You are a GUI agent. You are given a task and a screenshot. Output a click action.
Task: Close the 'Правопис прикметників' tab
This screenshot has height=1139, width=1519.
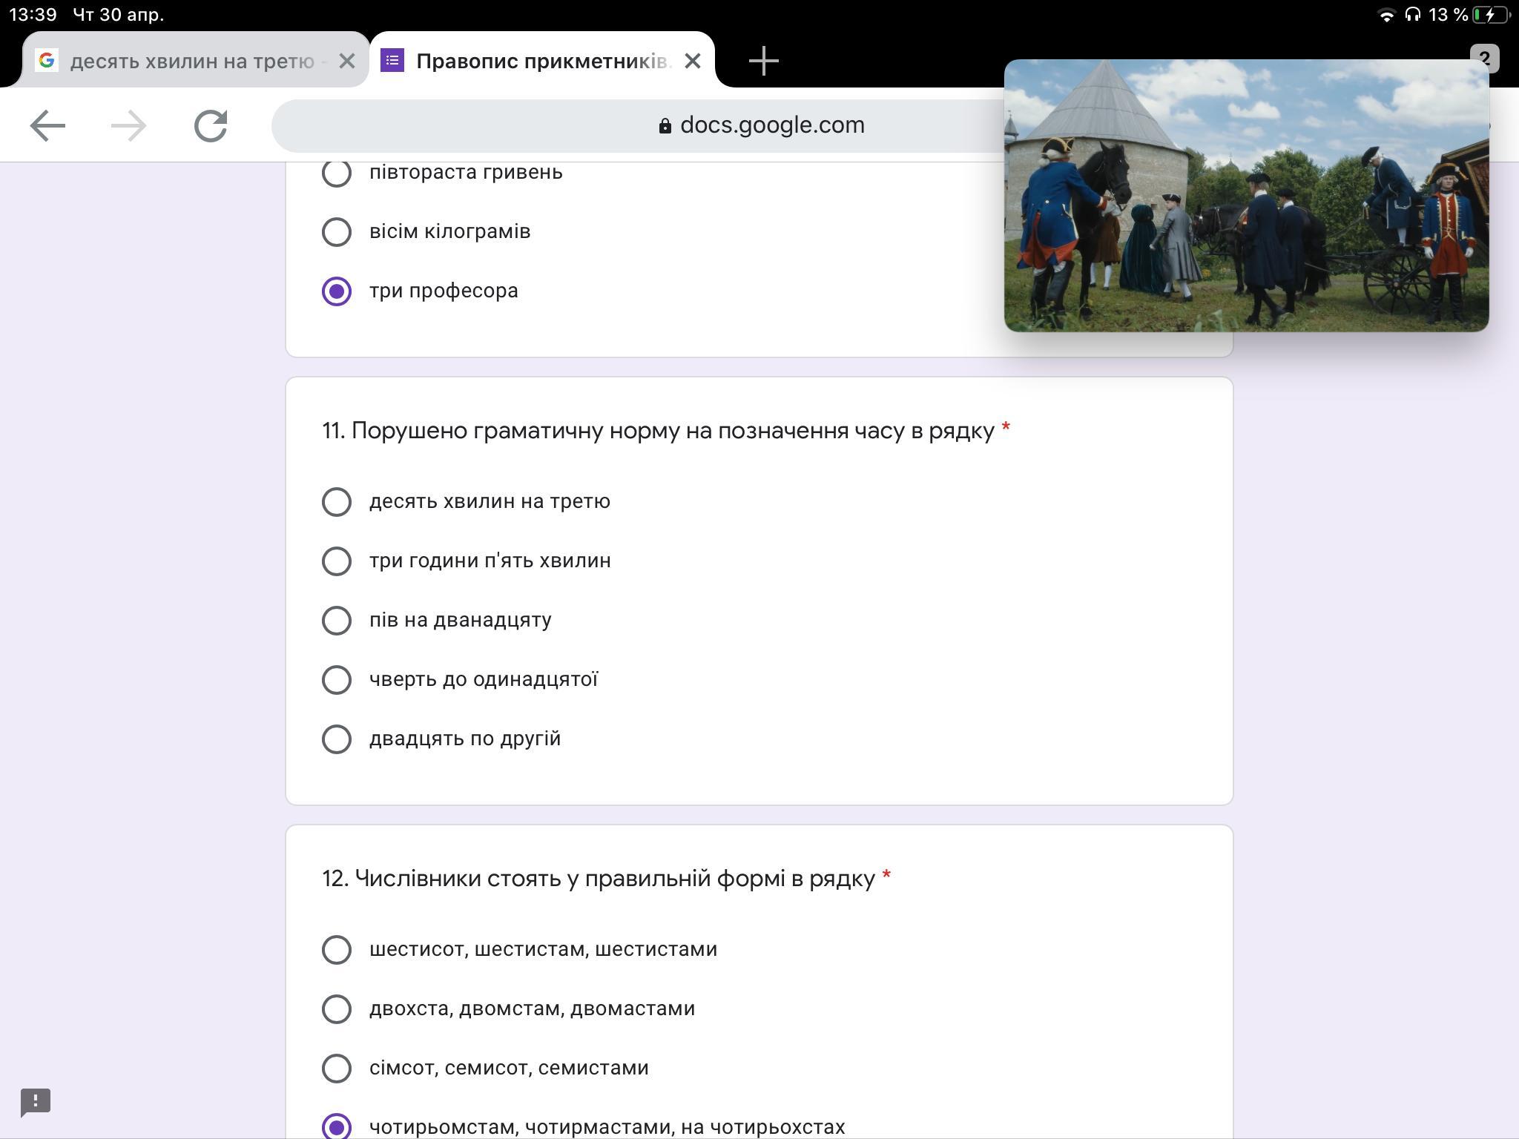[693, 61]
